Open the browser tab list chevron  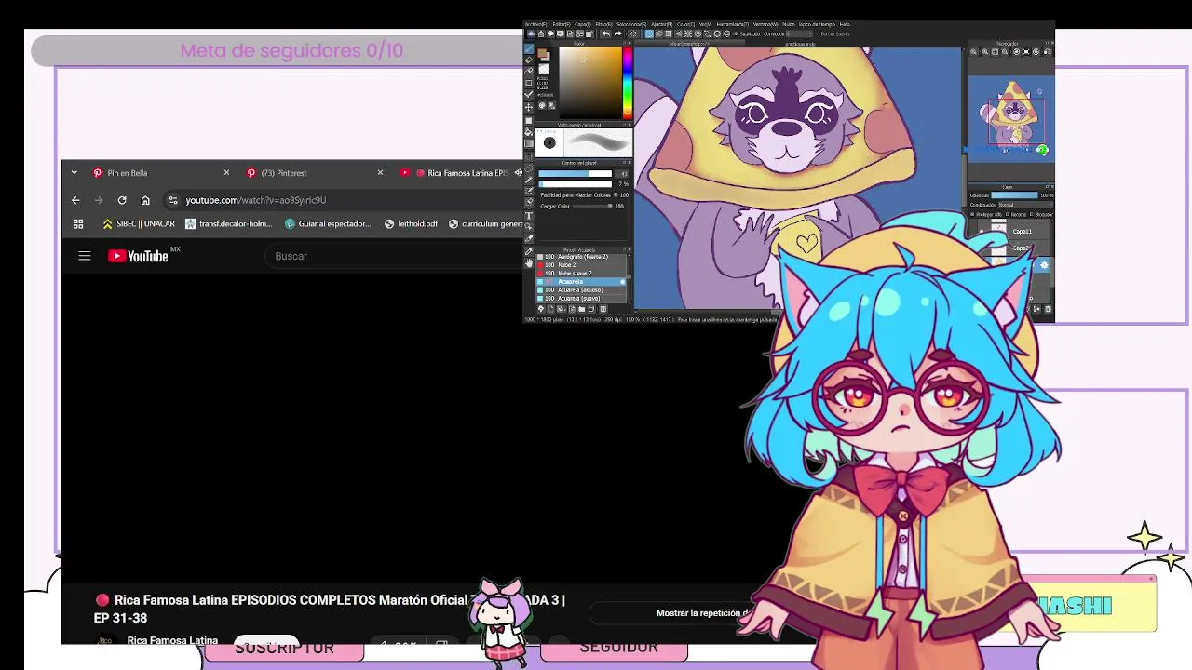(x=74, y=173)
